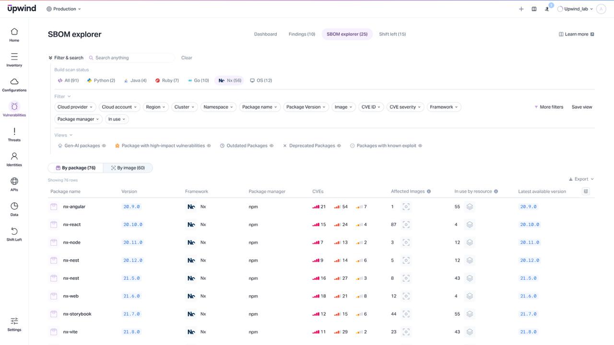Screen dimensions: 614x345
Task: Open the Export dropdown
Action: point(581,179)
